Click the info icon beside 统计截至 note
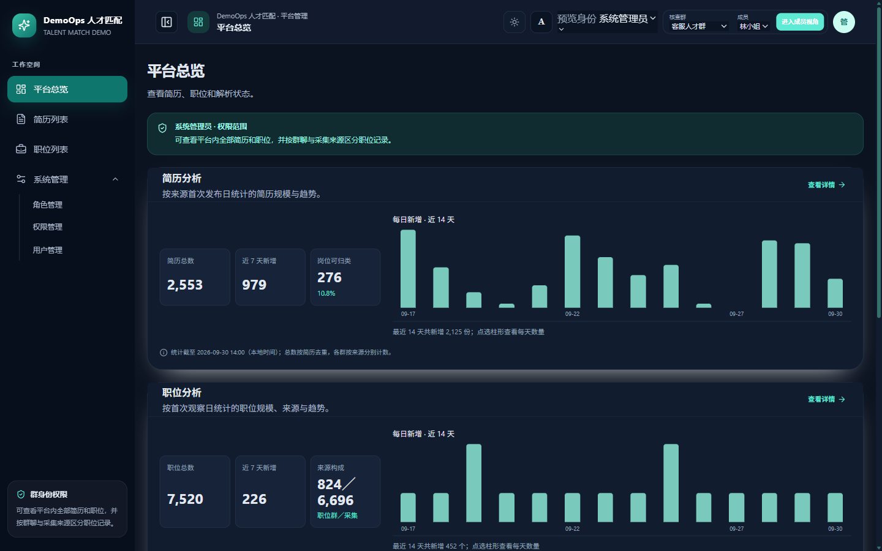Screen dimensions: 882x551 click(x=164, y=353)
